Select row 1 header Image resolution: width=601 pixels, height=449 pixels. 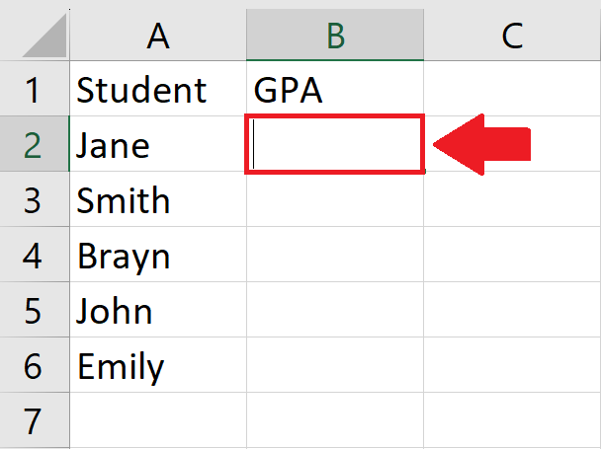[35, 89]
